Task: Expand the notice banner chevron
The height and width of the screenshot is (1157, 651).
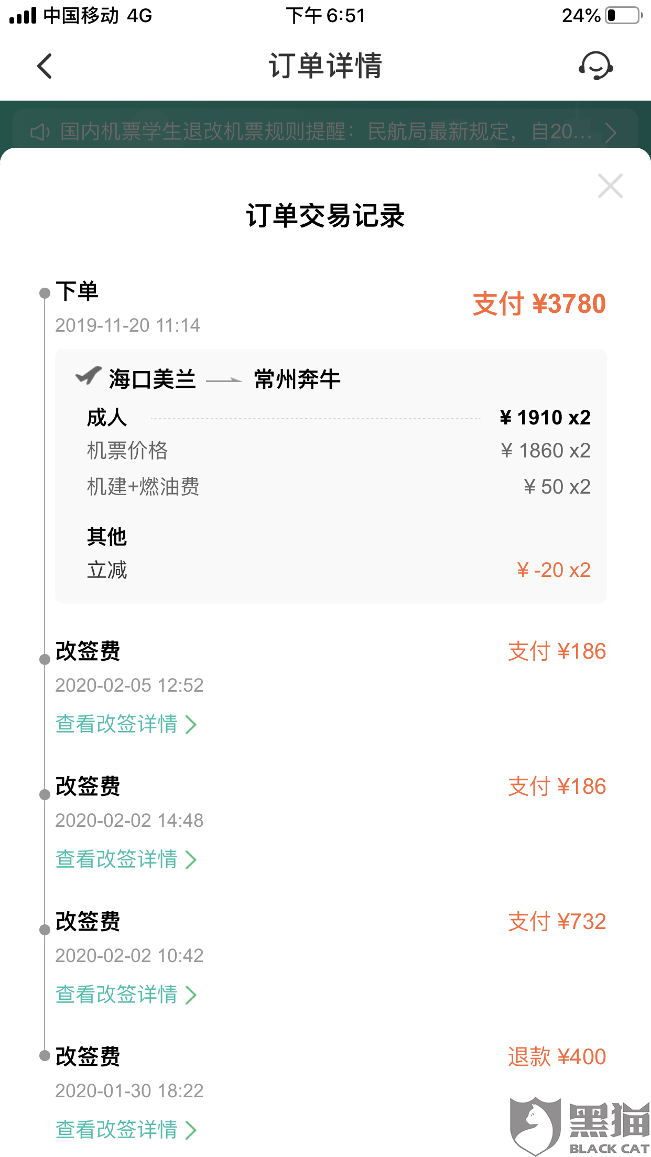Action: click(611, 132)
